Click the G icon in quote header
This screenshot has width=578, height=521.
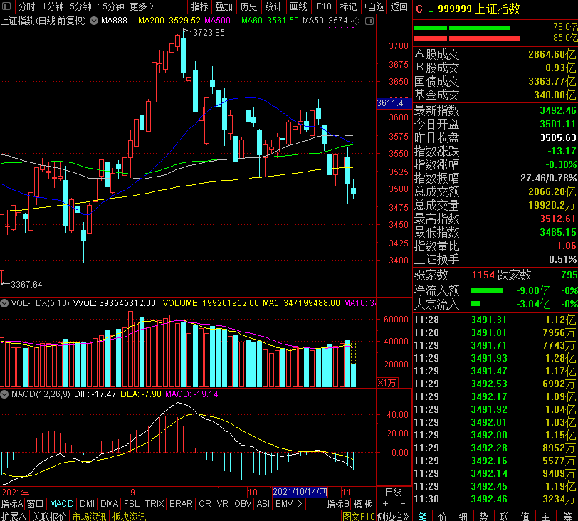coord(419,9)
